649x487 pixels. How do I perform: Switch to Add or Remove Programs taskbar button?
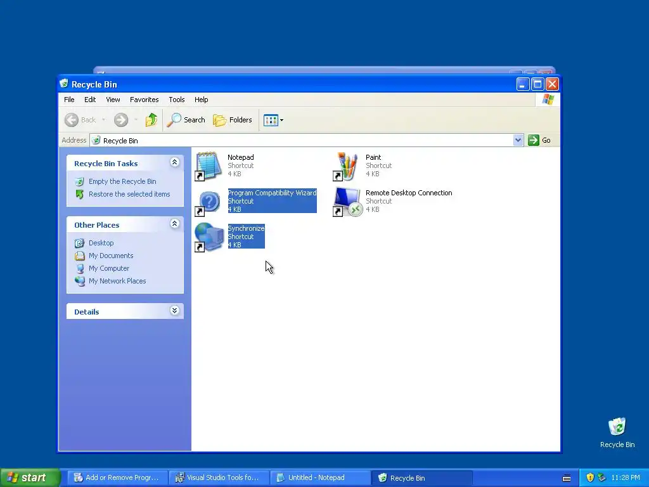pyautogui.click(x=117, y=478)
